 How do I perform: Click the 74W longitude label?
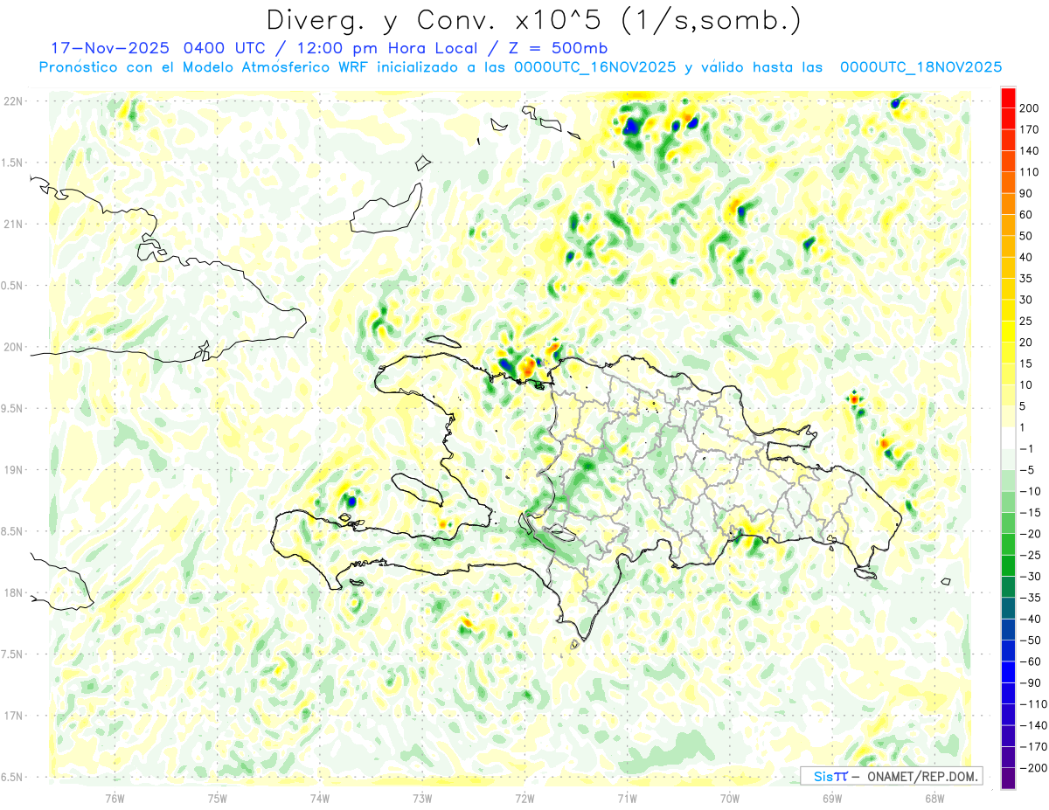(319, 798)
